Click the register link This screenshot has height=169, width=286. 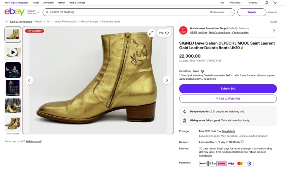pos(24,3)
